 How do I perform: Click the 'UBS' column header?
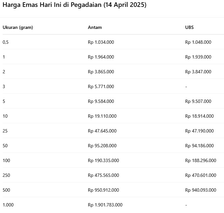click(x=189, y=27)
